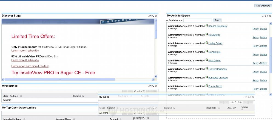Click Discover Sugar scrollbar down arrow
This screenshot has width=273, height=120.
pos(156,77)
